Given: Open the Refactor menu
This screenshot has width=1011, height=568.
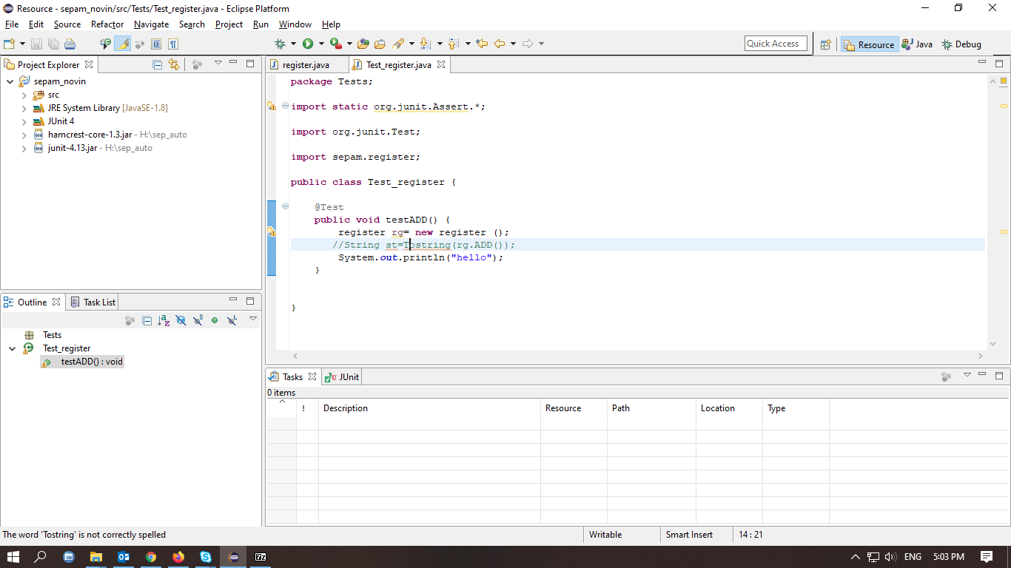Looking at the screenshot, I should pyautogui.click(x=107, y=24).
